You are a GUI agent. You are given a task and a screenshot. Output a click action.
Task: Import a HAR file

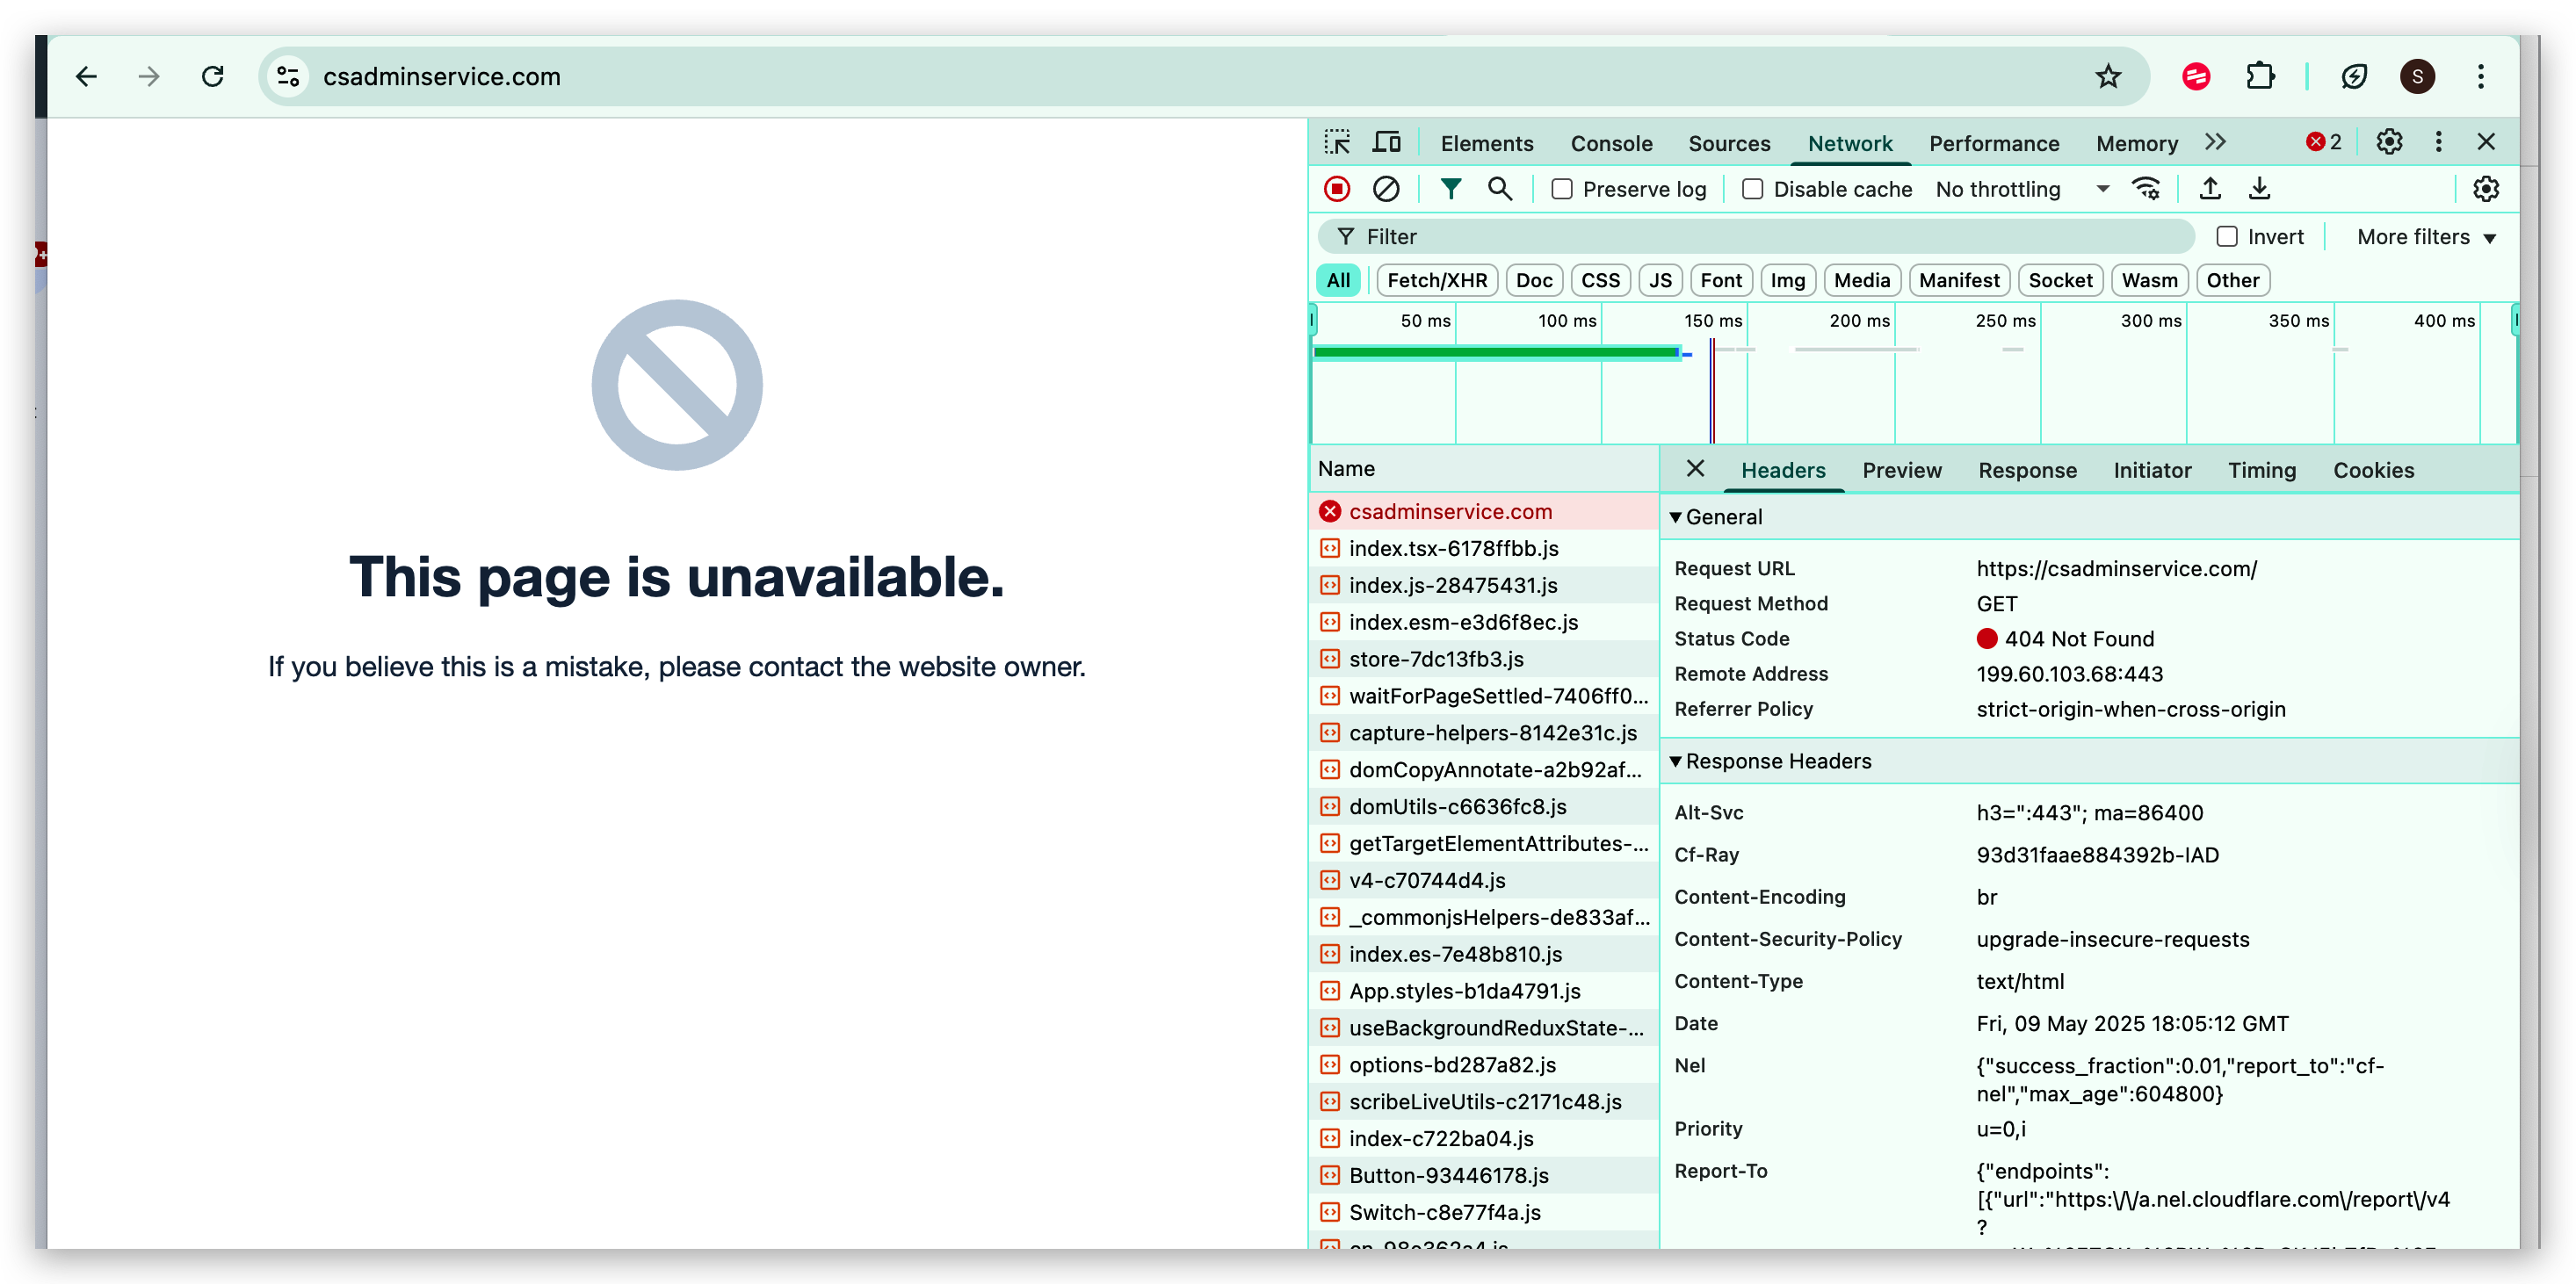coord(2210,188)
